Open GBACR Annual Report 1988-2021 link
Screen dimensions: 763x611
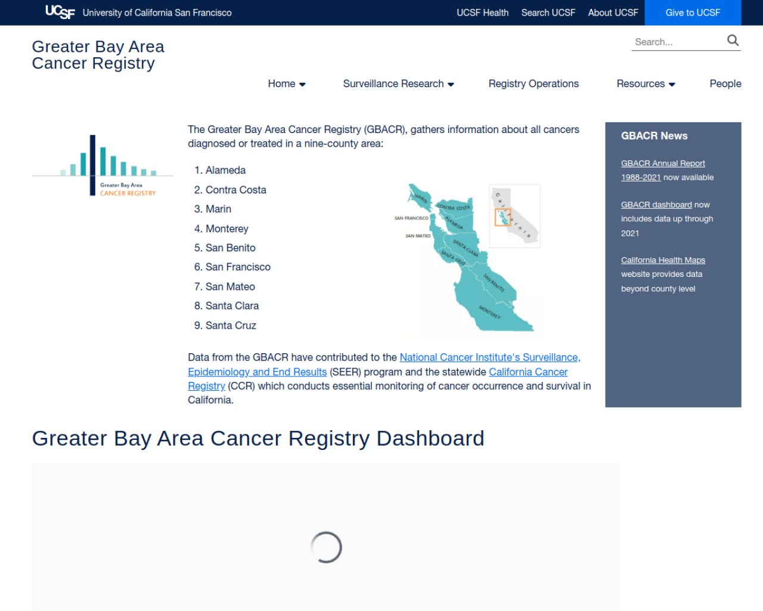click(663, 171)
